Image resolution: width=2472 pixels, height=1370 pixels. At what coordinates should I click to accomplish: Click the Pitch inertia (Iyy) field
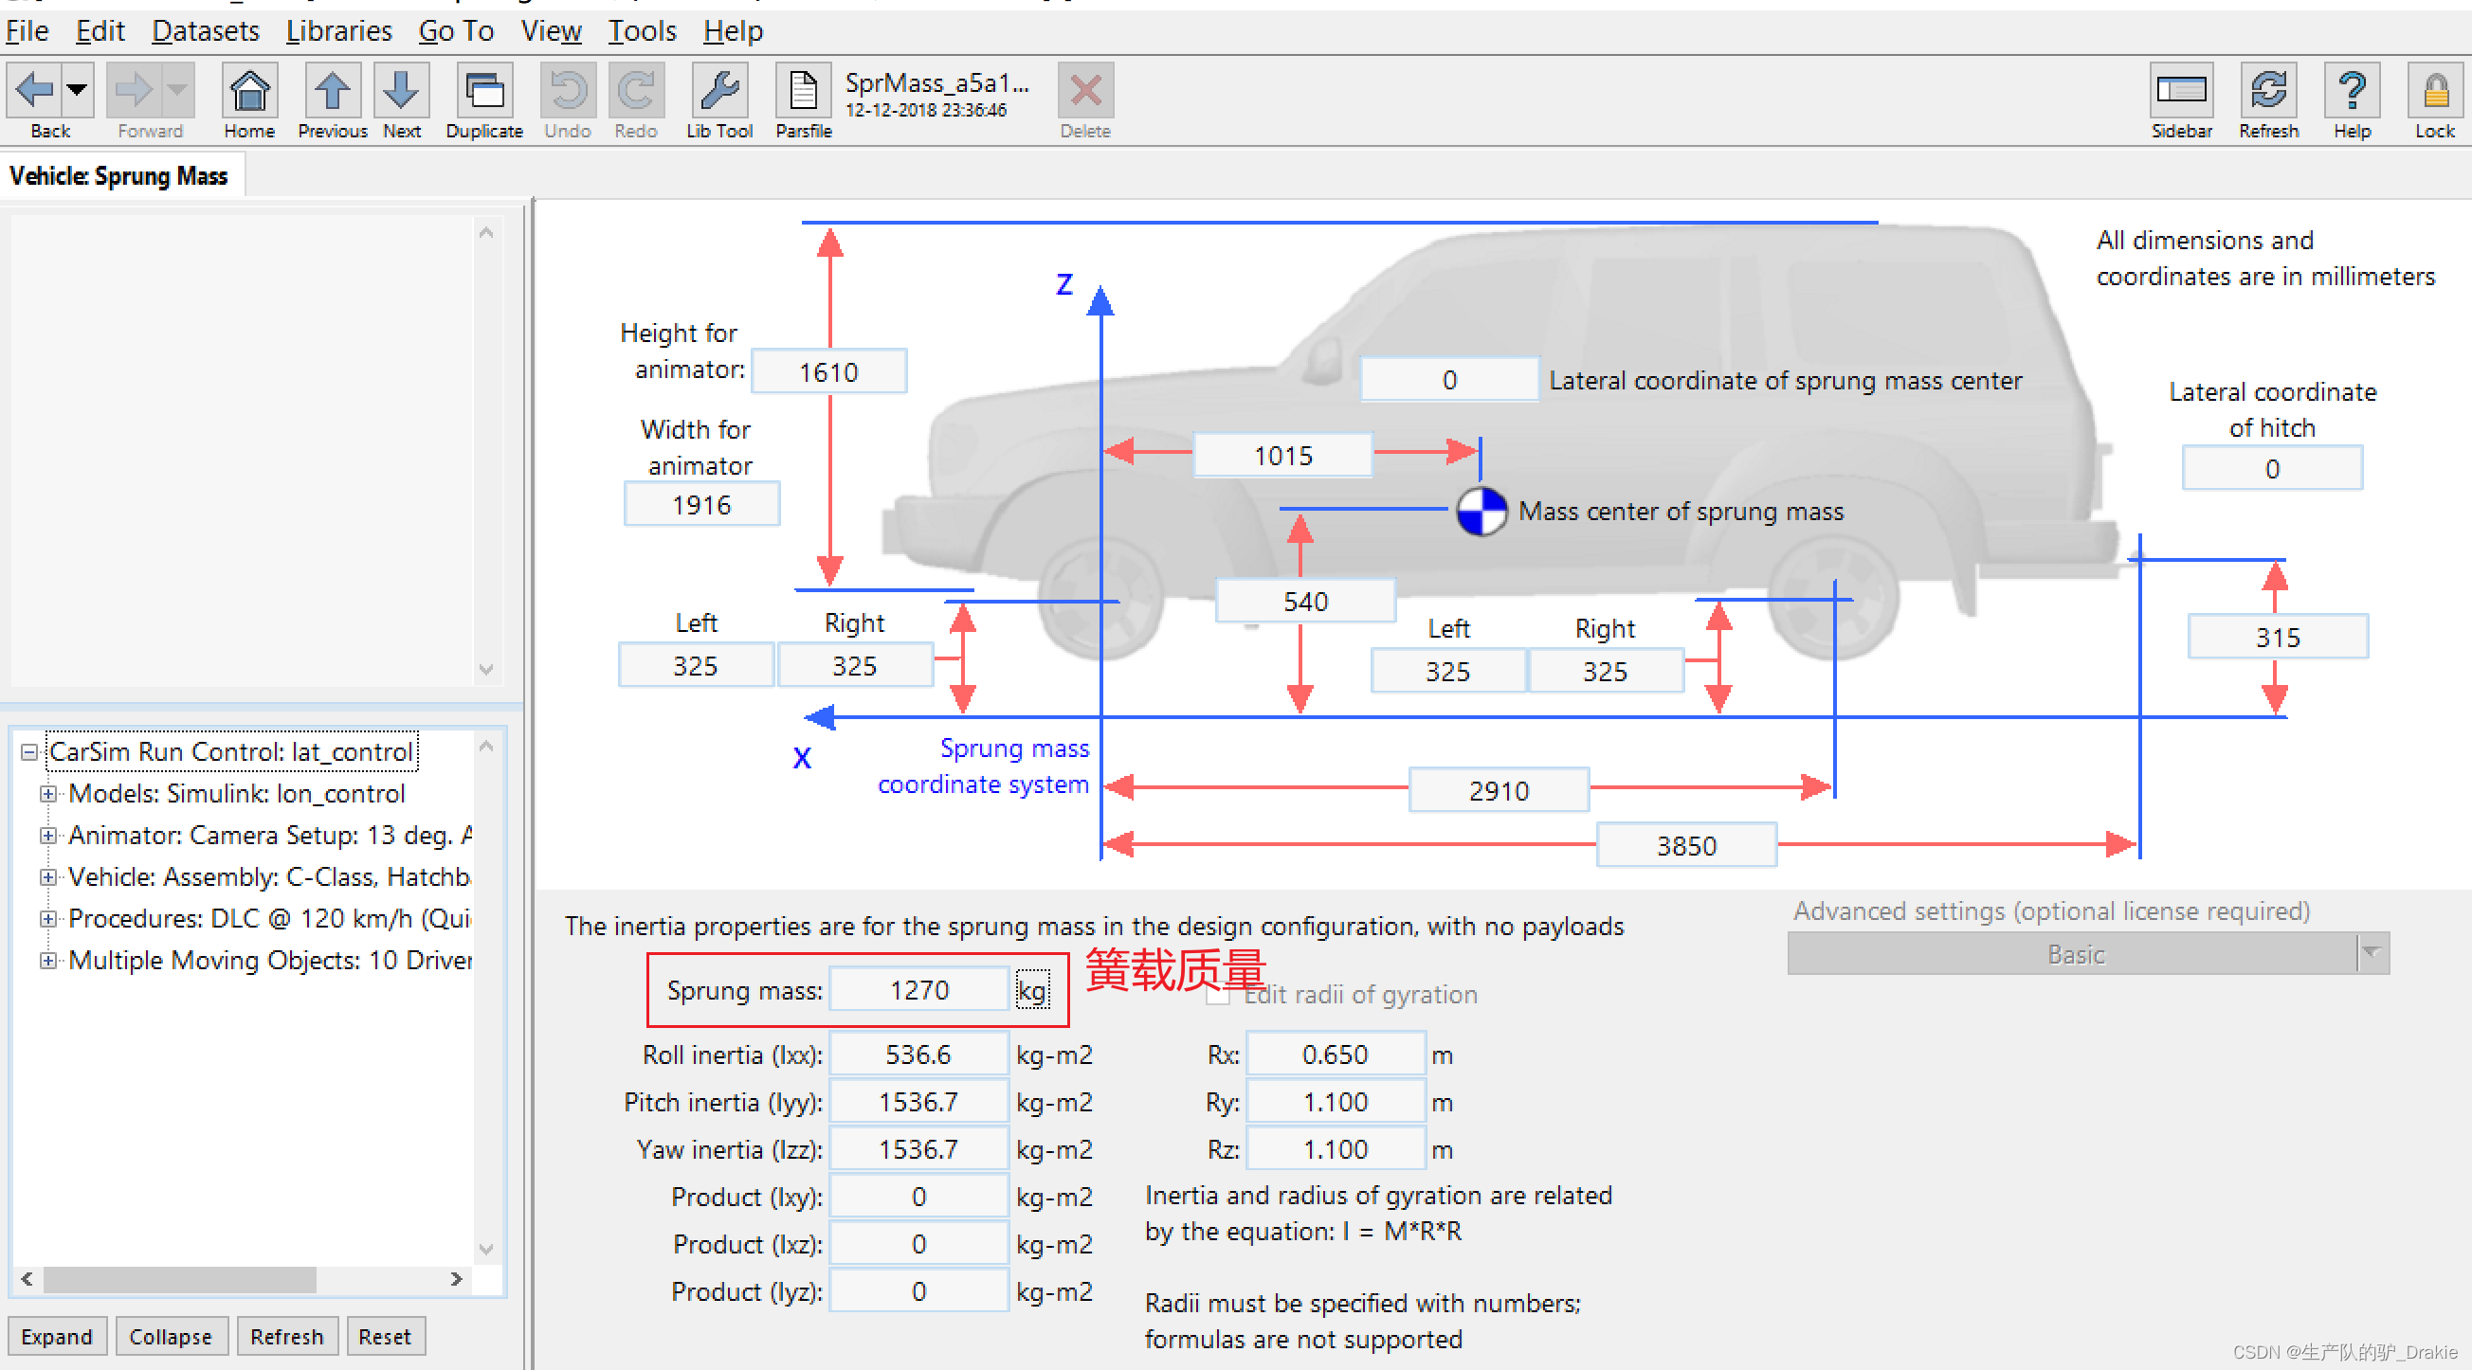[x=919, y=1102]
